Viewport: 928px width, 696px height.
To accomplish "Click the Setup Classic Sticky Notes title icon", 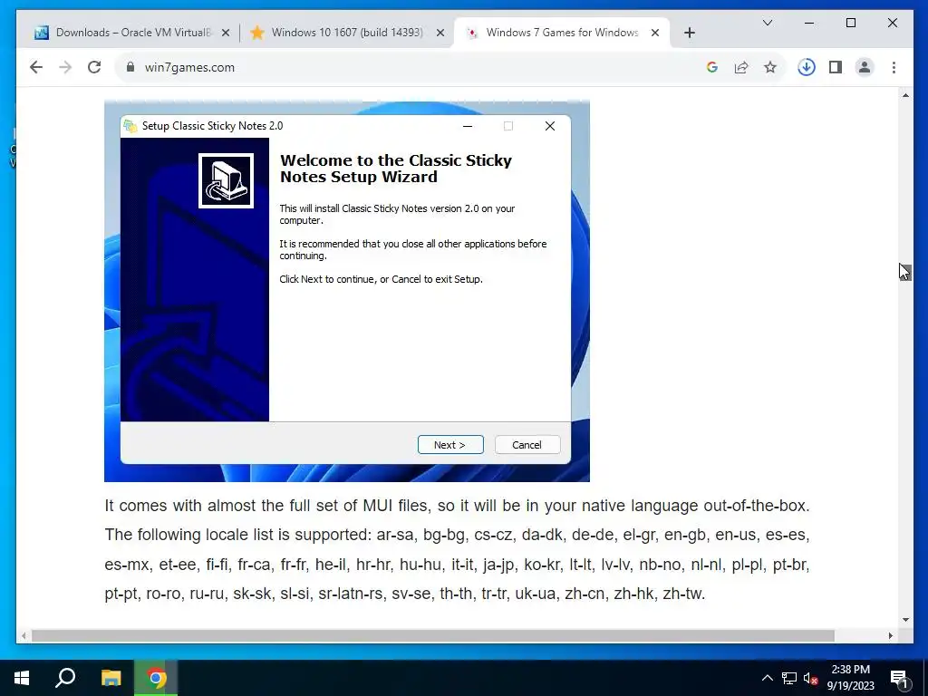I will (130, 125).
